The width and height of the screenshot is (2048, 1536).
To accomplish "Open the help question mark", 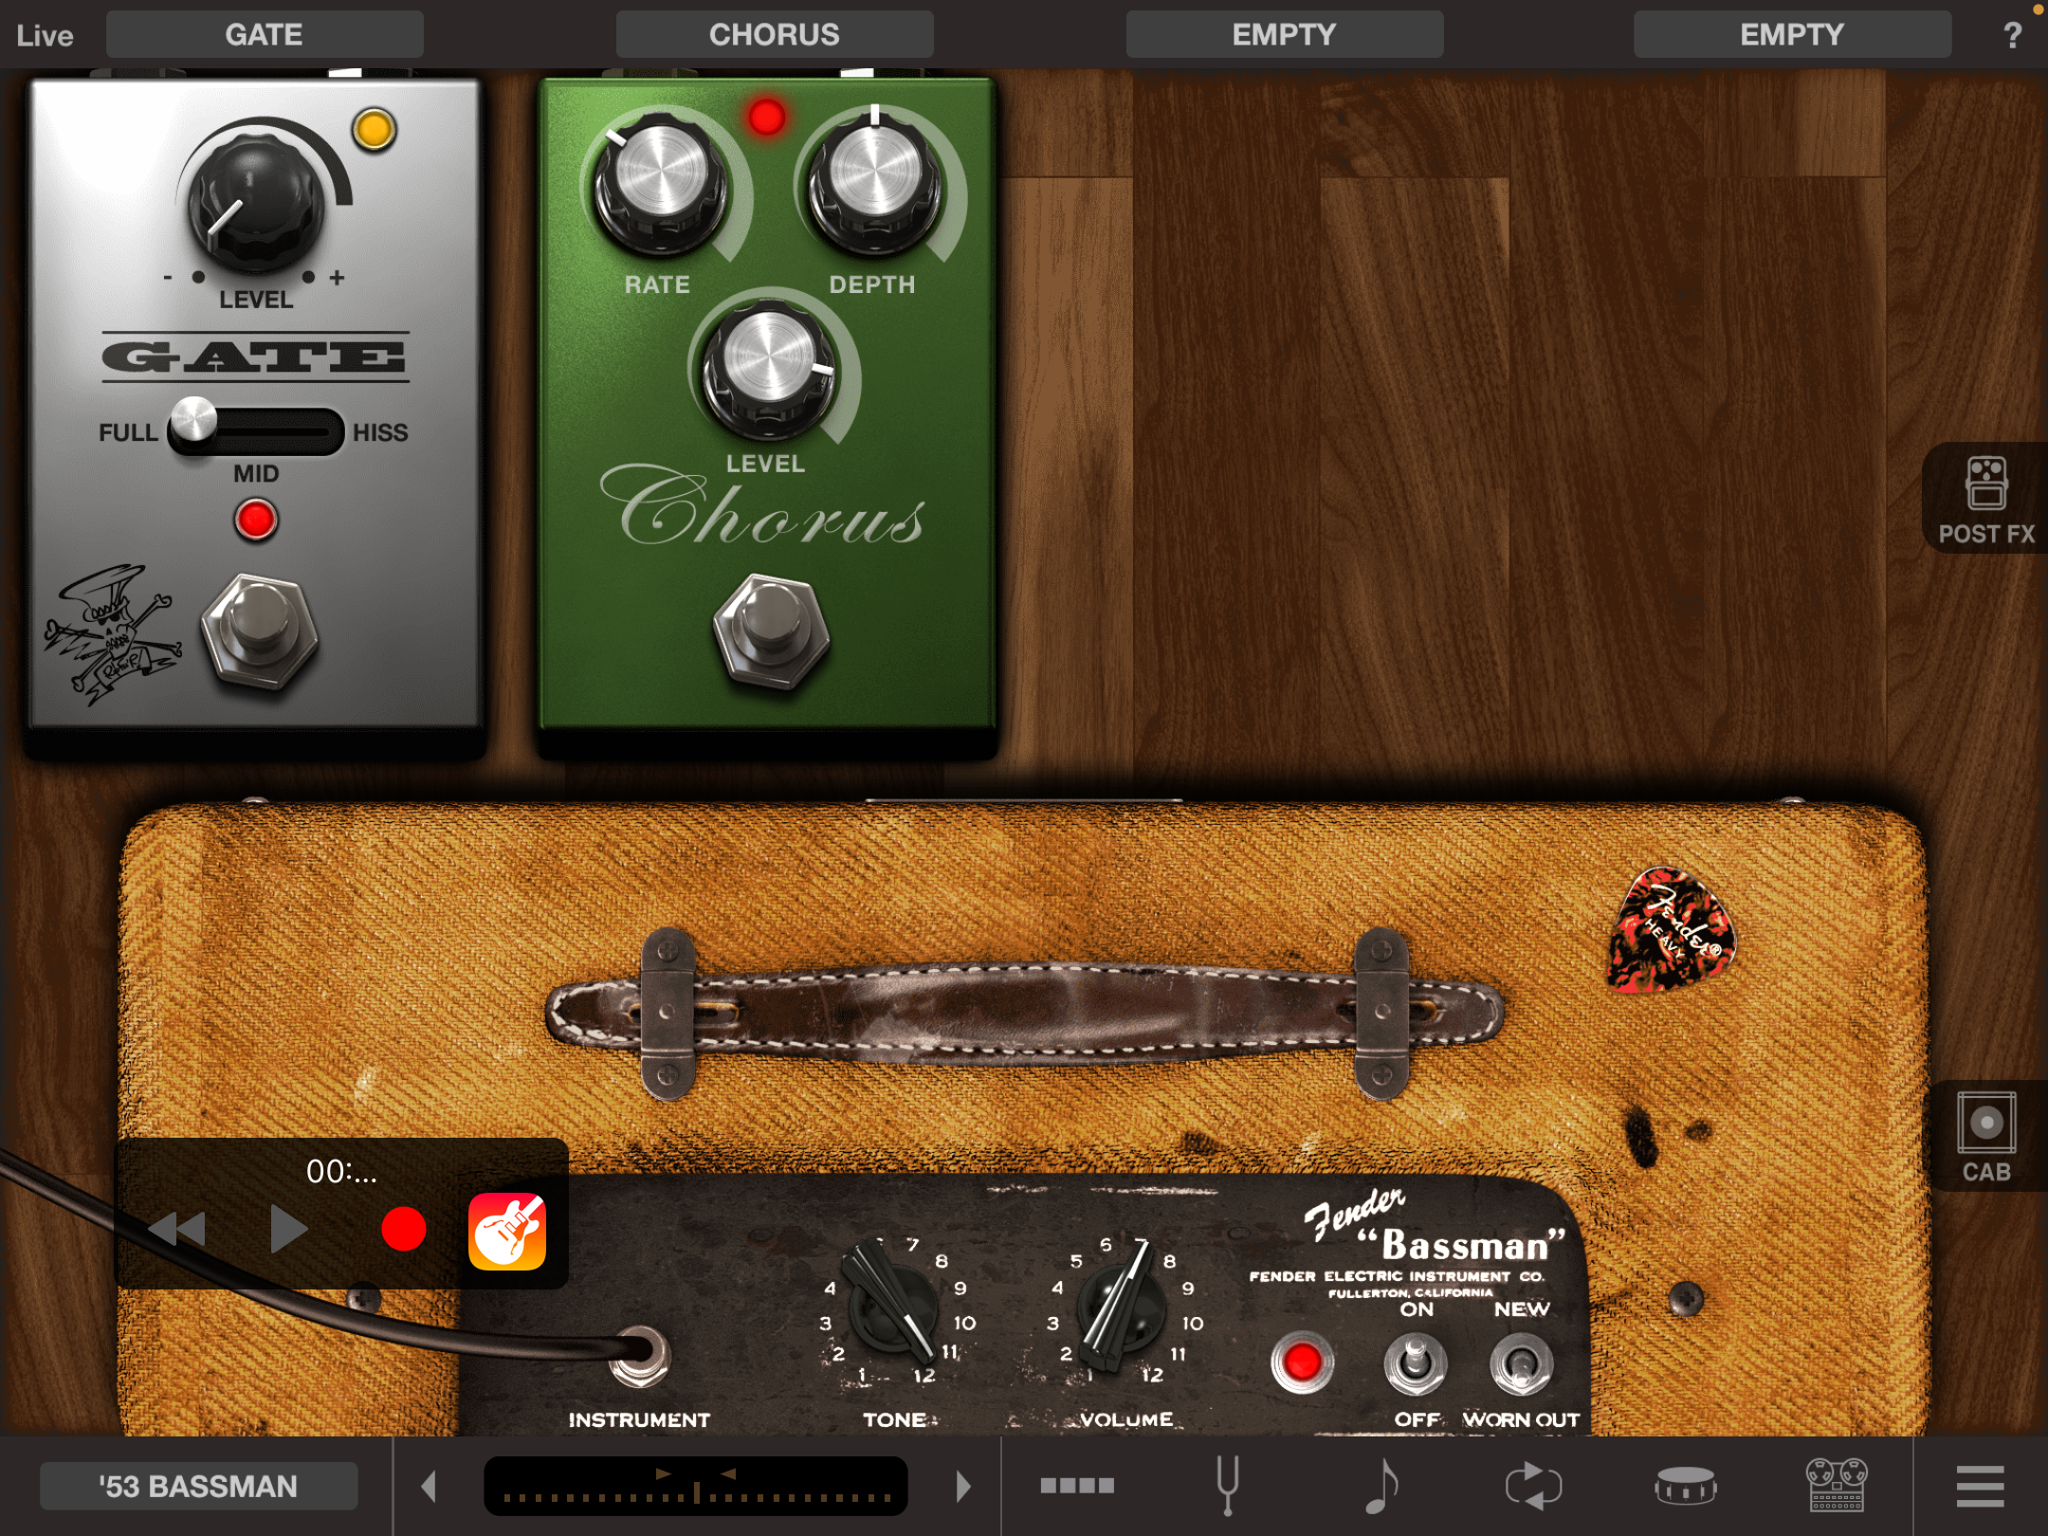I will [2012, 36].
